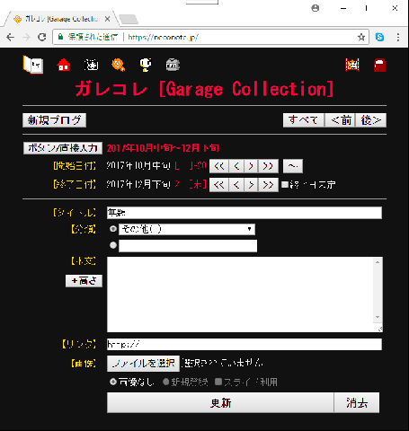Screen dimensions: 409x431
Task: Open the book icon in header
Action: 33,65
